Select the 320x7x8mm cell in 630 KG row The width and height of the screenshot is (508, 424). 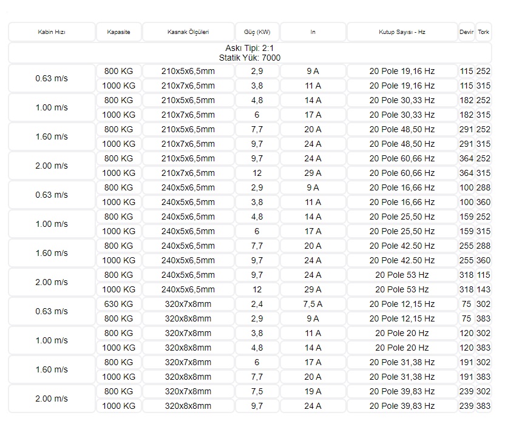point(188,304)
